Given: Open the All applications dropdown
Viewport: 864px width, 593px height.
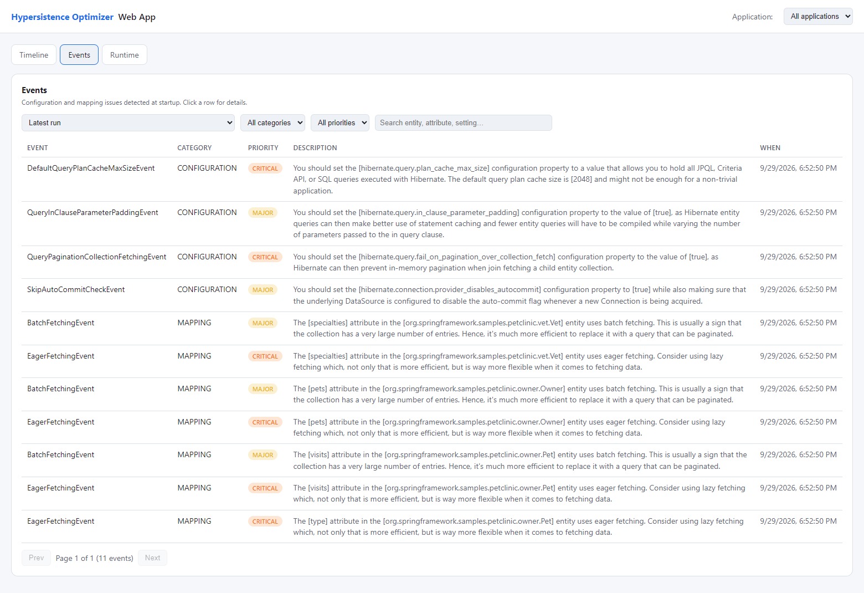Looking at the screenshot, I should (818, 17).
